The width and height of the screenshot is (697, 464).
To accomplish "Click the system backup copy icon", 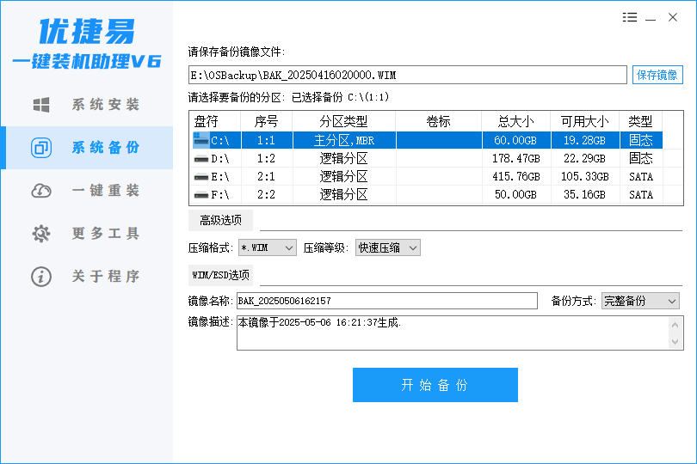I will tap(40, 148).
